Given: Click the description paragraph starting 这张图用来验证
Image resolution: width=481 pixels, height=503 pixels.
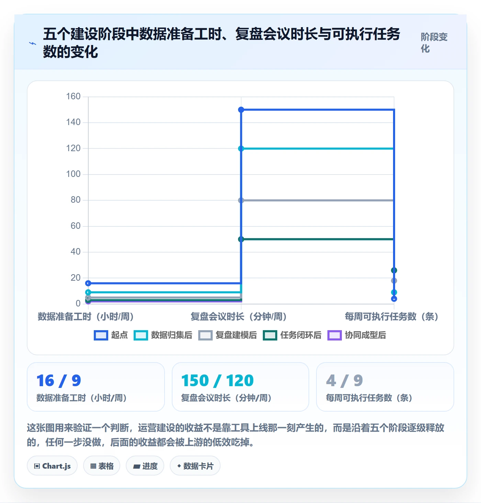Looking at the screenshot, I should (236, 435).
